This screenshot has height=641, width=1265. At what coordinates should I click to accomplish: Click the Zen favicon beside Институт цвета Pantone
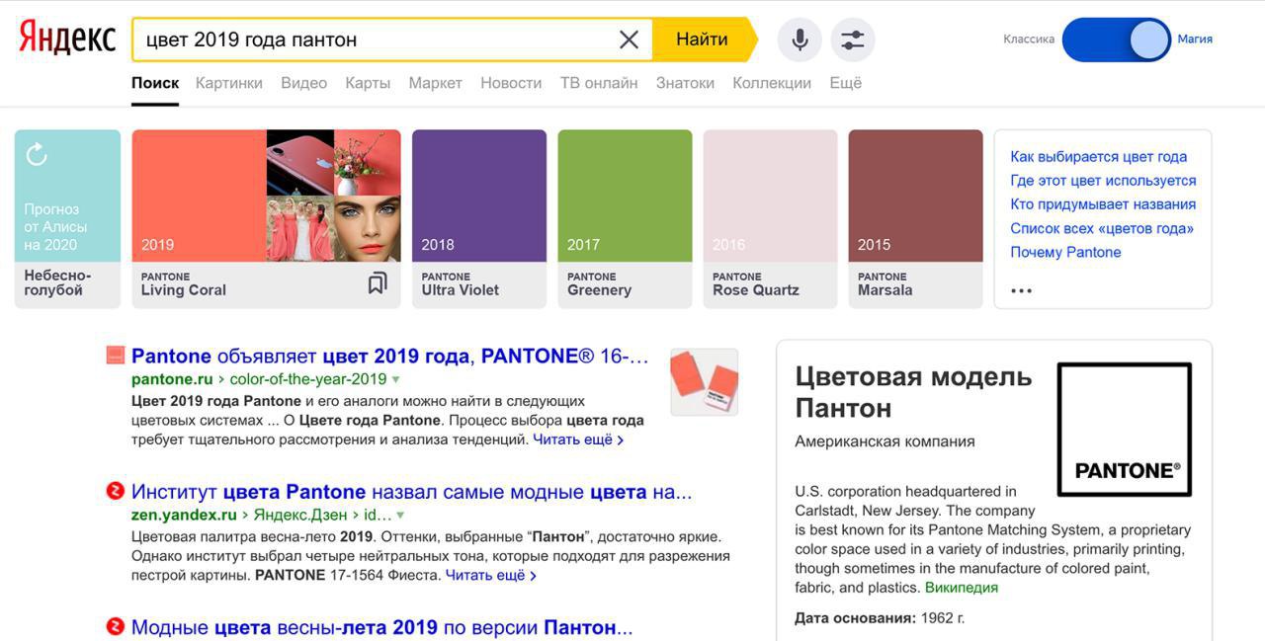(x=115, y=491)
